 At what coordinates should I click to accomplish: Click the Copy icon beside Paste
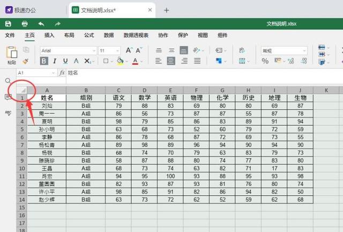point(26,50)
